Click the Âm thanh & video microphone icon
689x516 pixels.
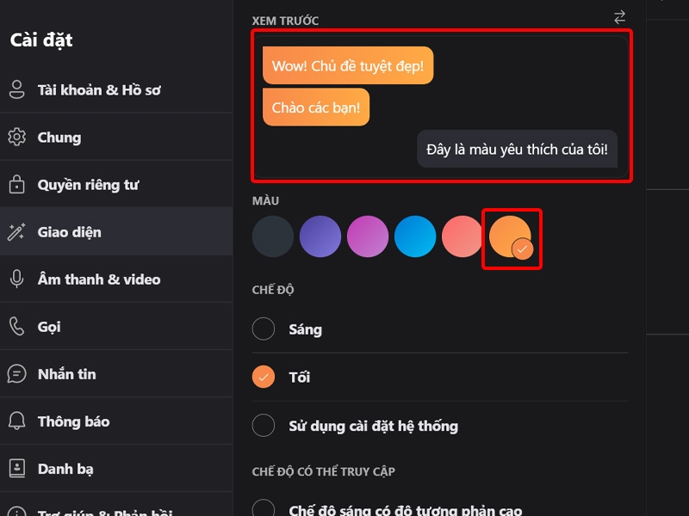tap(16, 279)
